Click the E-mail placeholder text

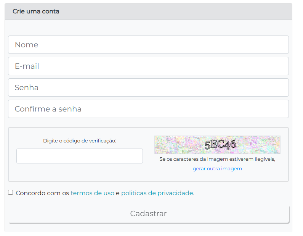click(27, 66)
